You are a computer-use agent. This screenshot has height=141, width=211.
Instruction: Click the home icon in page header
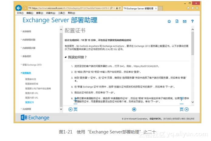[x=169, y=21]
